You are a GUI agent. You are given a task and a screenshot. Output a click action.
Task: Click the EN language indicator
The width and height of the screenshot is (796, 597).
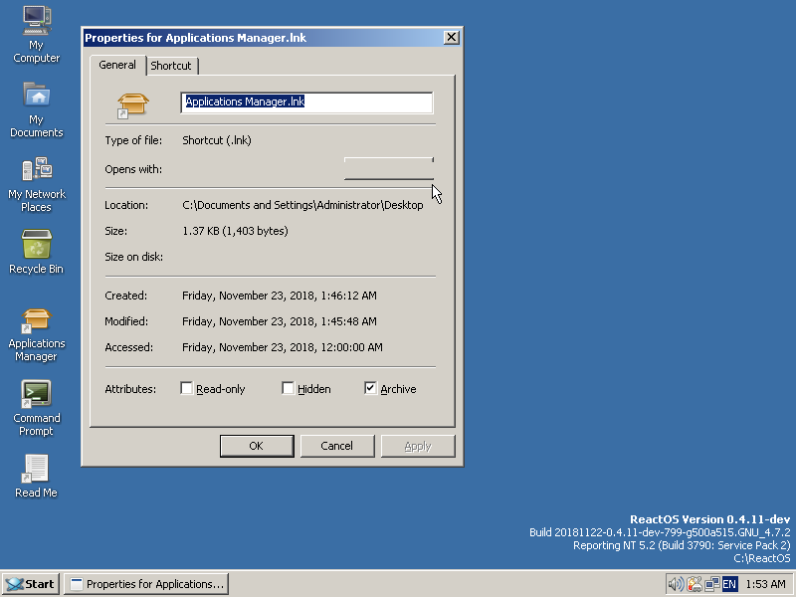click(x=729, y=584)
